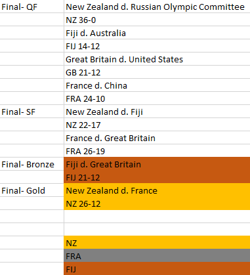
Task: Select the cell showing NZ 36-0
Action: pyautogui.click(x=157, y=20)
